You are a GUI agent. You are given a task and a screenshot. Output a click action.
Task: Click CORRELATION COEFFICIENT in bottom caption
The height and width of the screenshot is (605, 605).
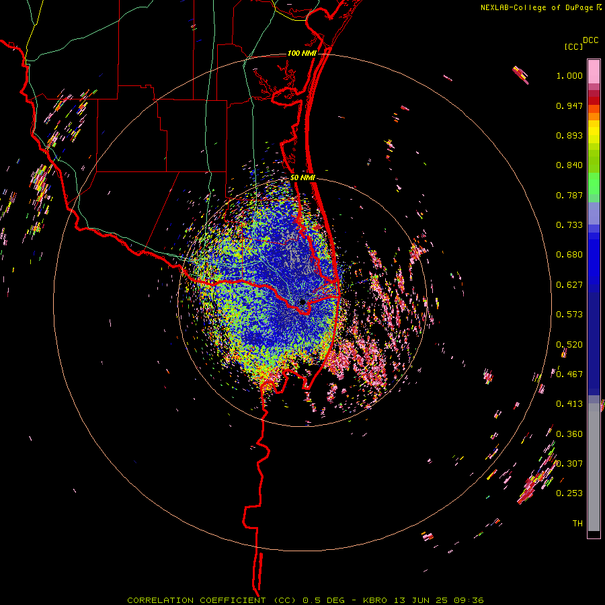[196, 600]
